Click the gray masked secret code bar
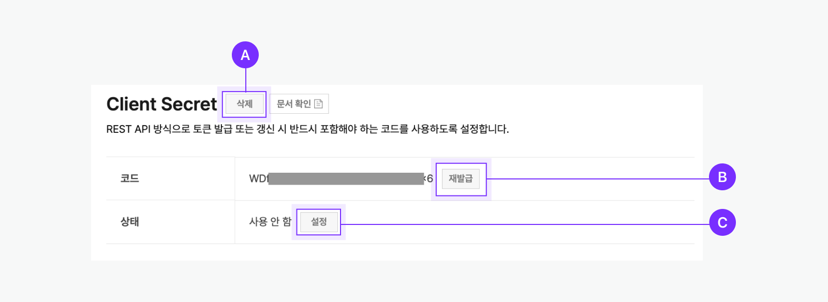 (x=346, y=179)
